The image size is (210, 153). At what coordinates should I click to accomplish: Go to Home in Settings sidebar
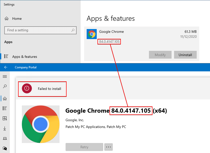click(x=17, y=19)
